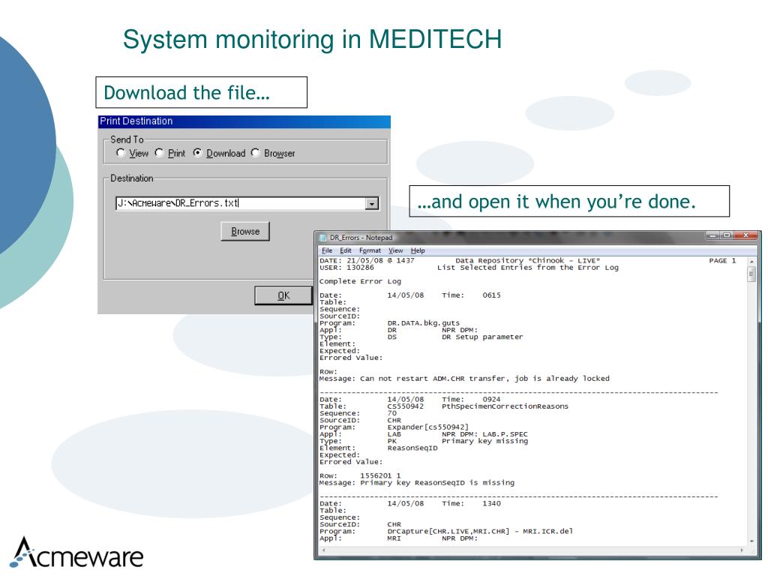Click into the Destination path field
768x576 pixels.
(x=241, y=203)
